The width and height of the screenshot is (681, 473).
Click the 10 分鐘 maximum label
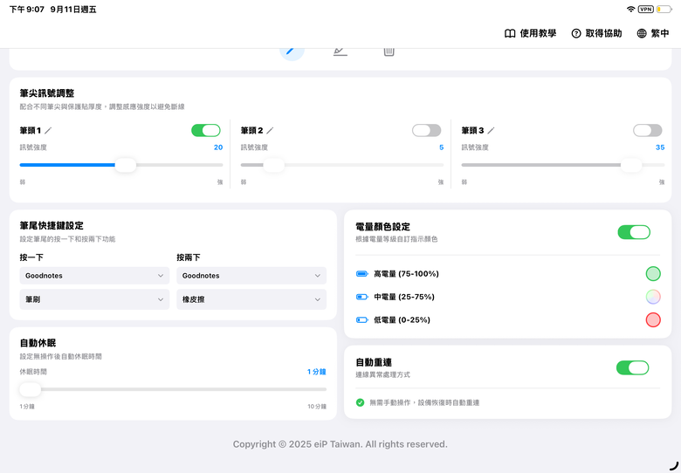click(317, 407)
